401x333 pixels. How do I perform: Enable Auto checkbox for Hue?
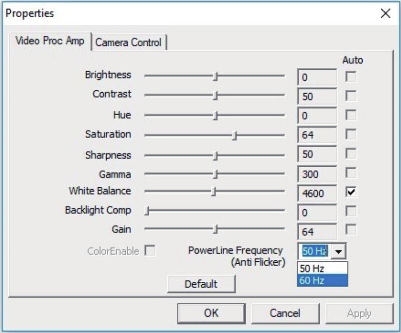350,115
